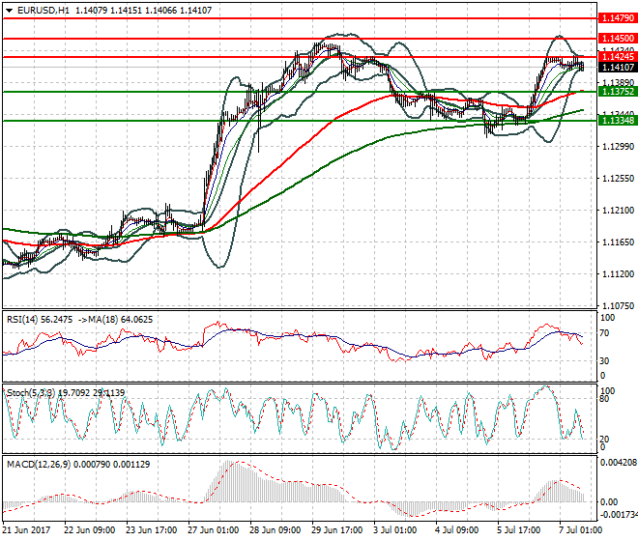This screenshot has height=541, width=638.
Task: Click the 1.10750 price scale value
Action: click(618, 306)
